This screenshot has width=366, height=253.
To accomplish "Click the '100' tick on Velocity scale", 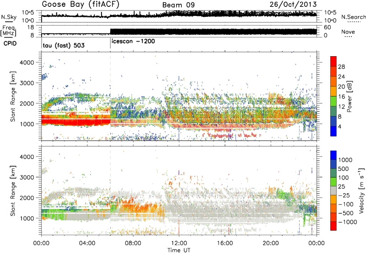I will 344,178.
